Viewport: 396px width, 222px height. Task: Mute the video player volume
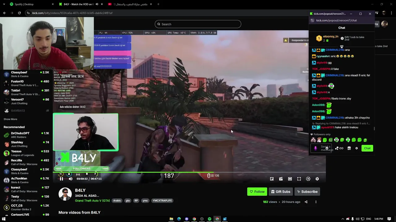pyautogui.click(x=71, y=179)
